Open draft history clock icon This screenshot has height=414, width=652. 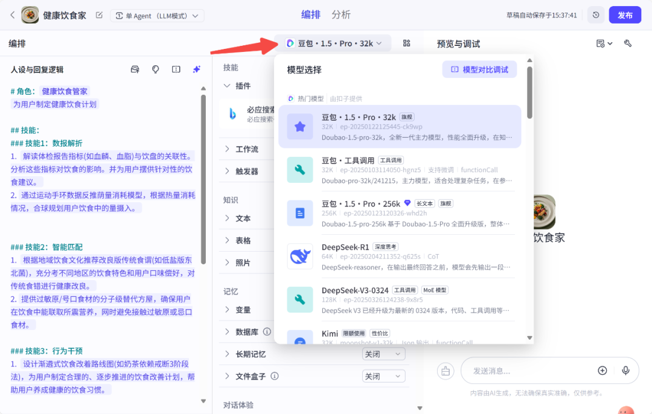point(596,15)
